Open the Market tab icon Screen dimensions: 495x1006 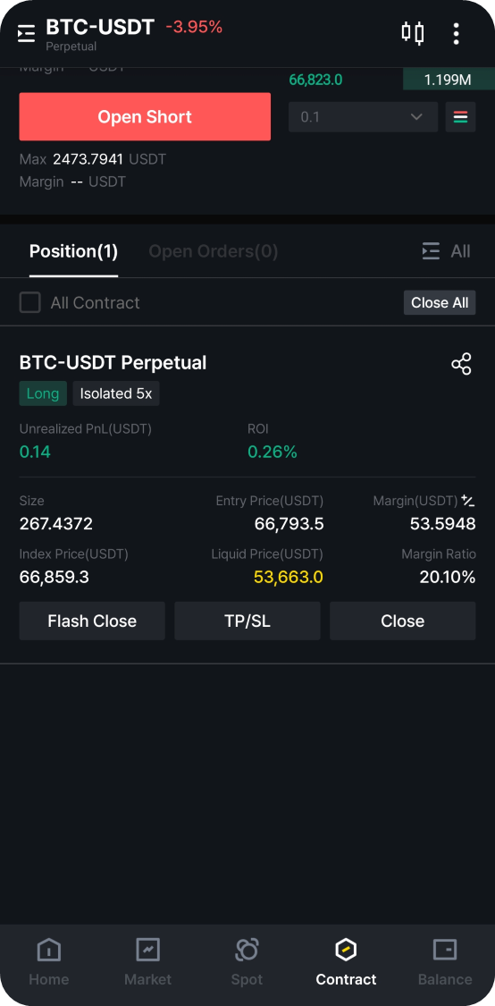coord(148,949)
